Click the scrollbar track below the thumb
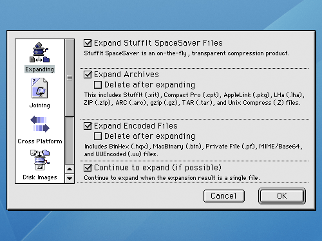The width and height of the screenshot is (322, 241). point(70,141)
